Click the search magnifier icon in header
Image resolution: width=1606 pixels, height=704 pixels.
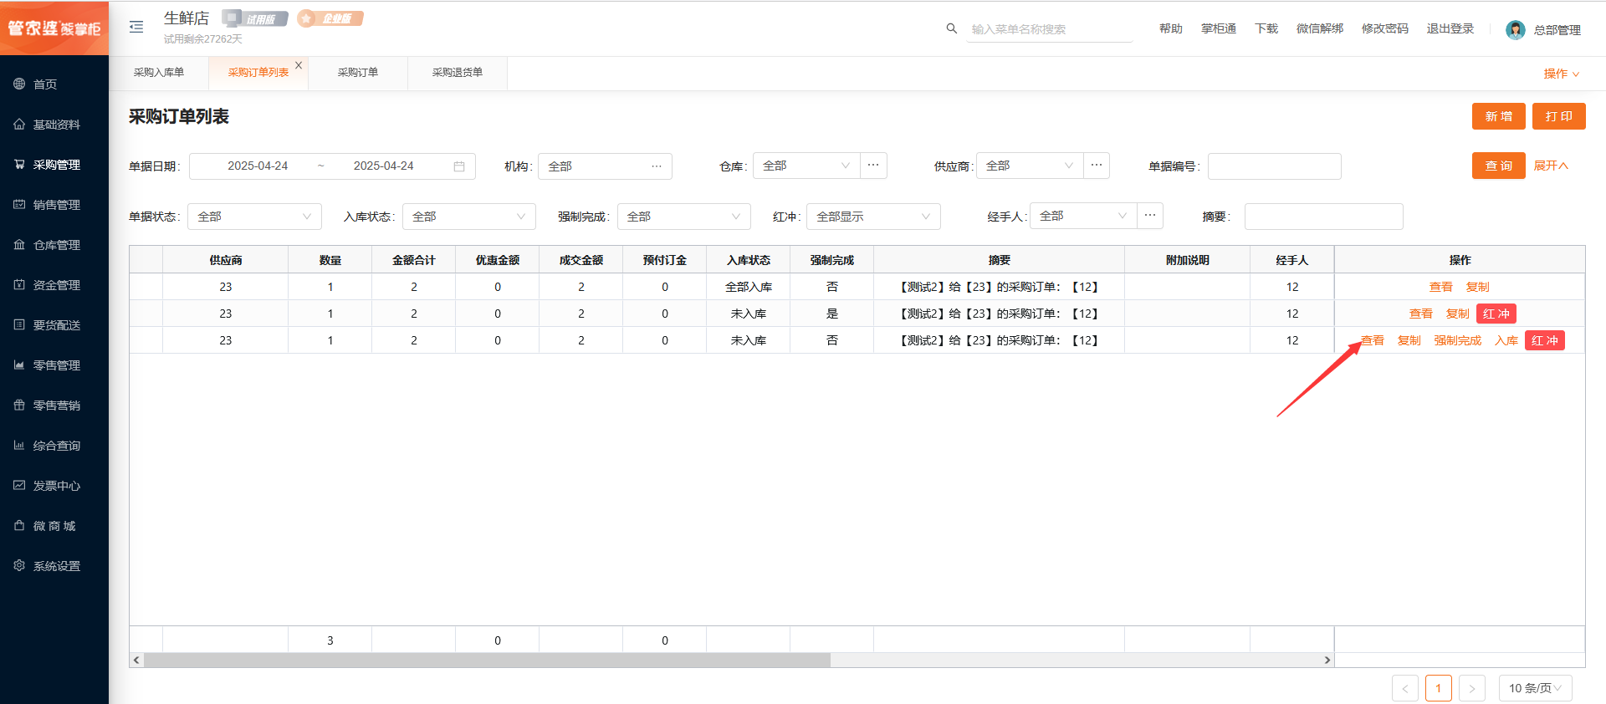pyautogui.click(x=951, y=28)
